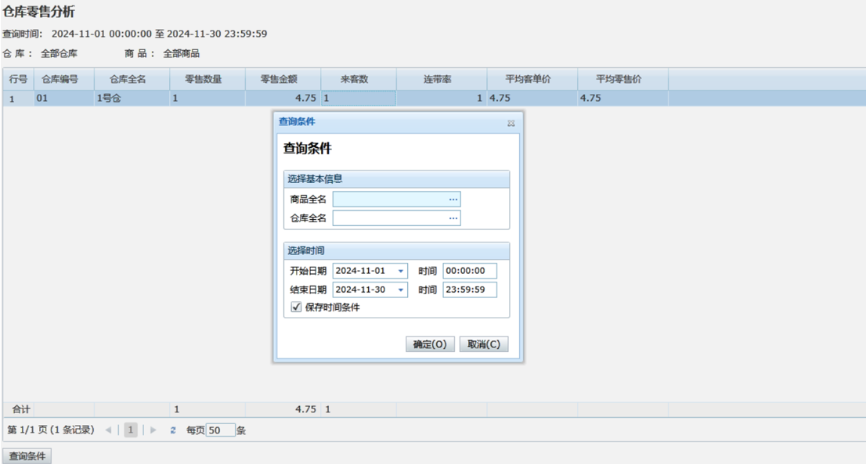The height and width of the screenshot is (464, 866).
Task: Go to next page with right arrow
Action: click(153, 430)
